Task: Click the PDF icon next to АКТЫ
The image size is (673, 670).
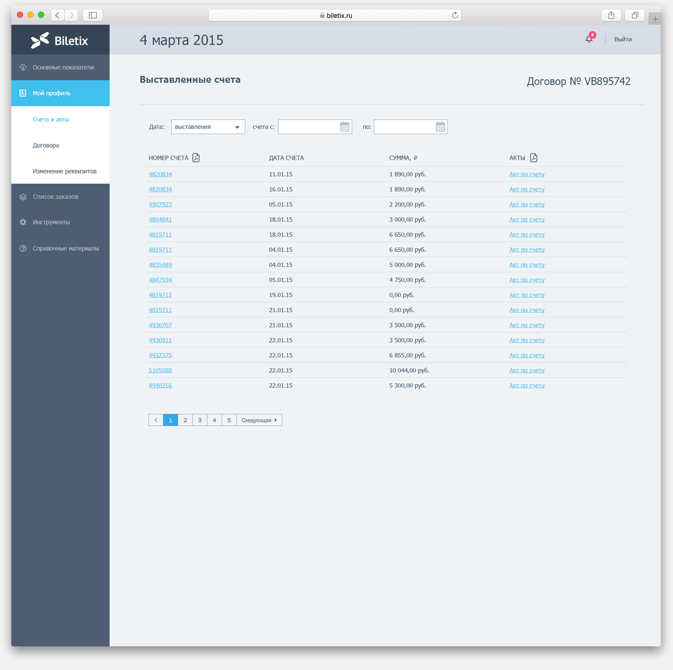Action: point(534,158)
